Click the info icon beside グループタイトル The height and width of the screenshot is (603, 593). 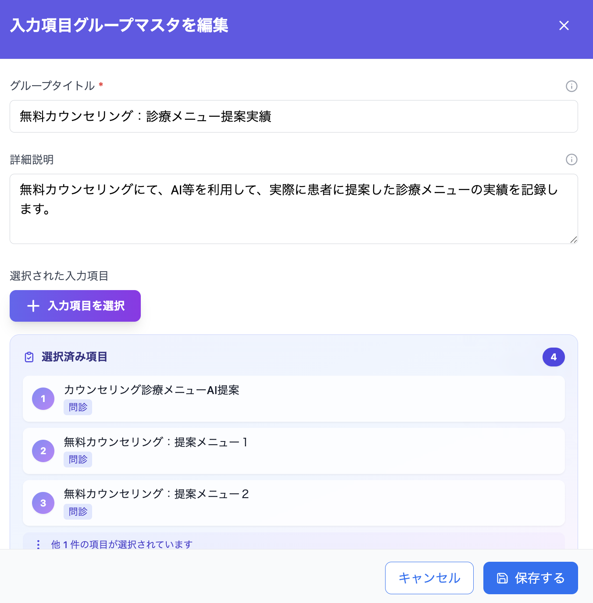click(572, 86)
